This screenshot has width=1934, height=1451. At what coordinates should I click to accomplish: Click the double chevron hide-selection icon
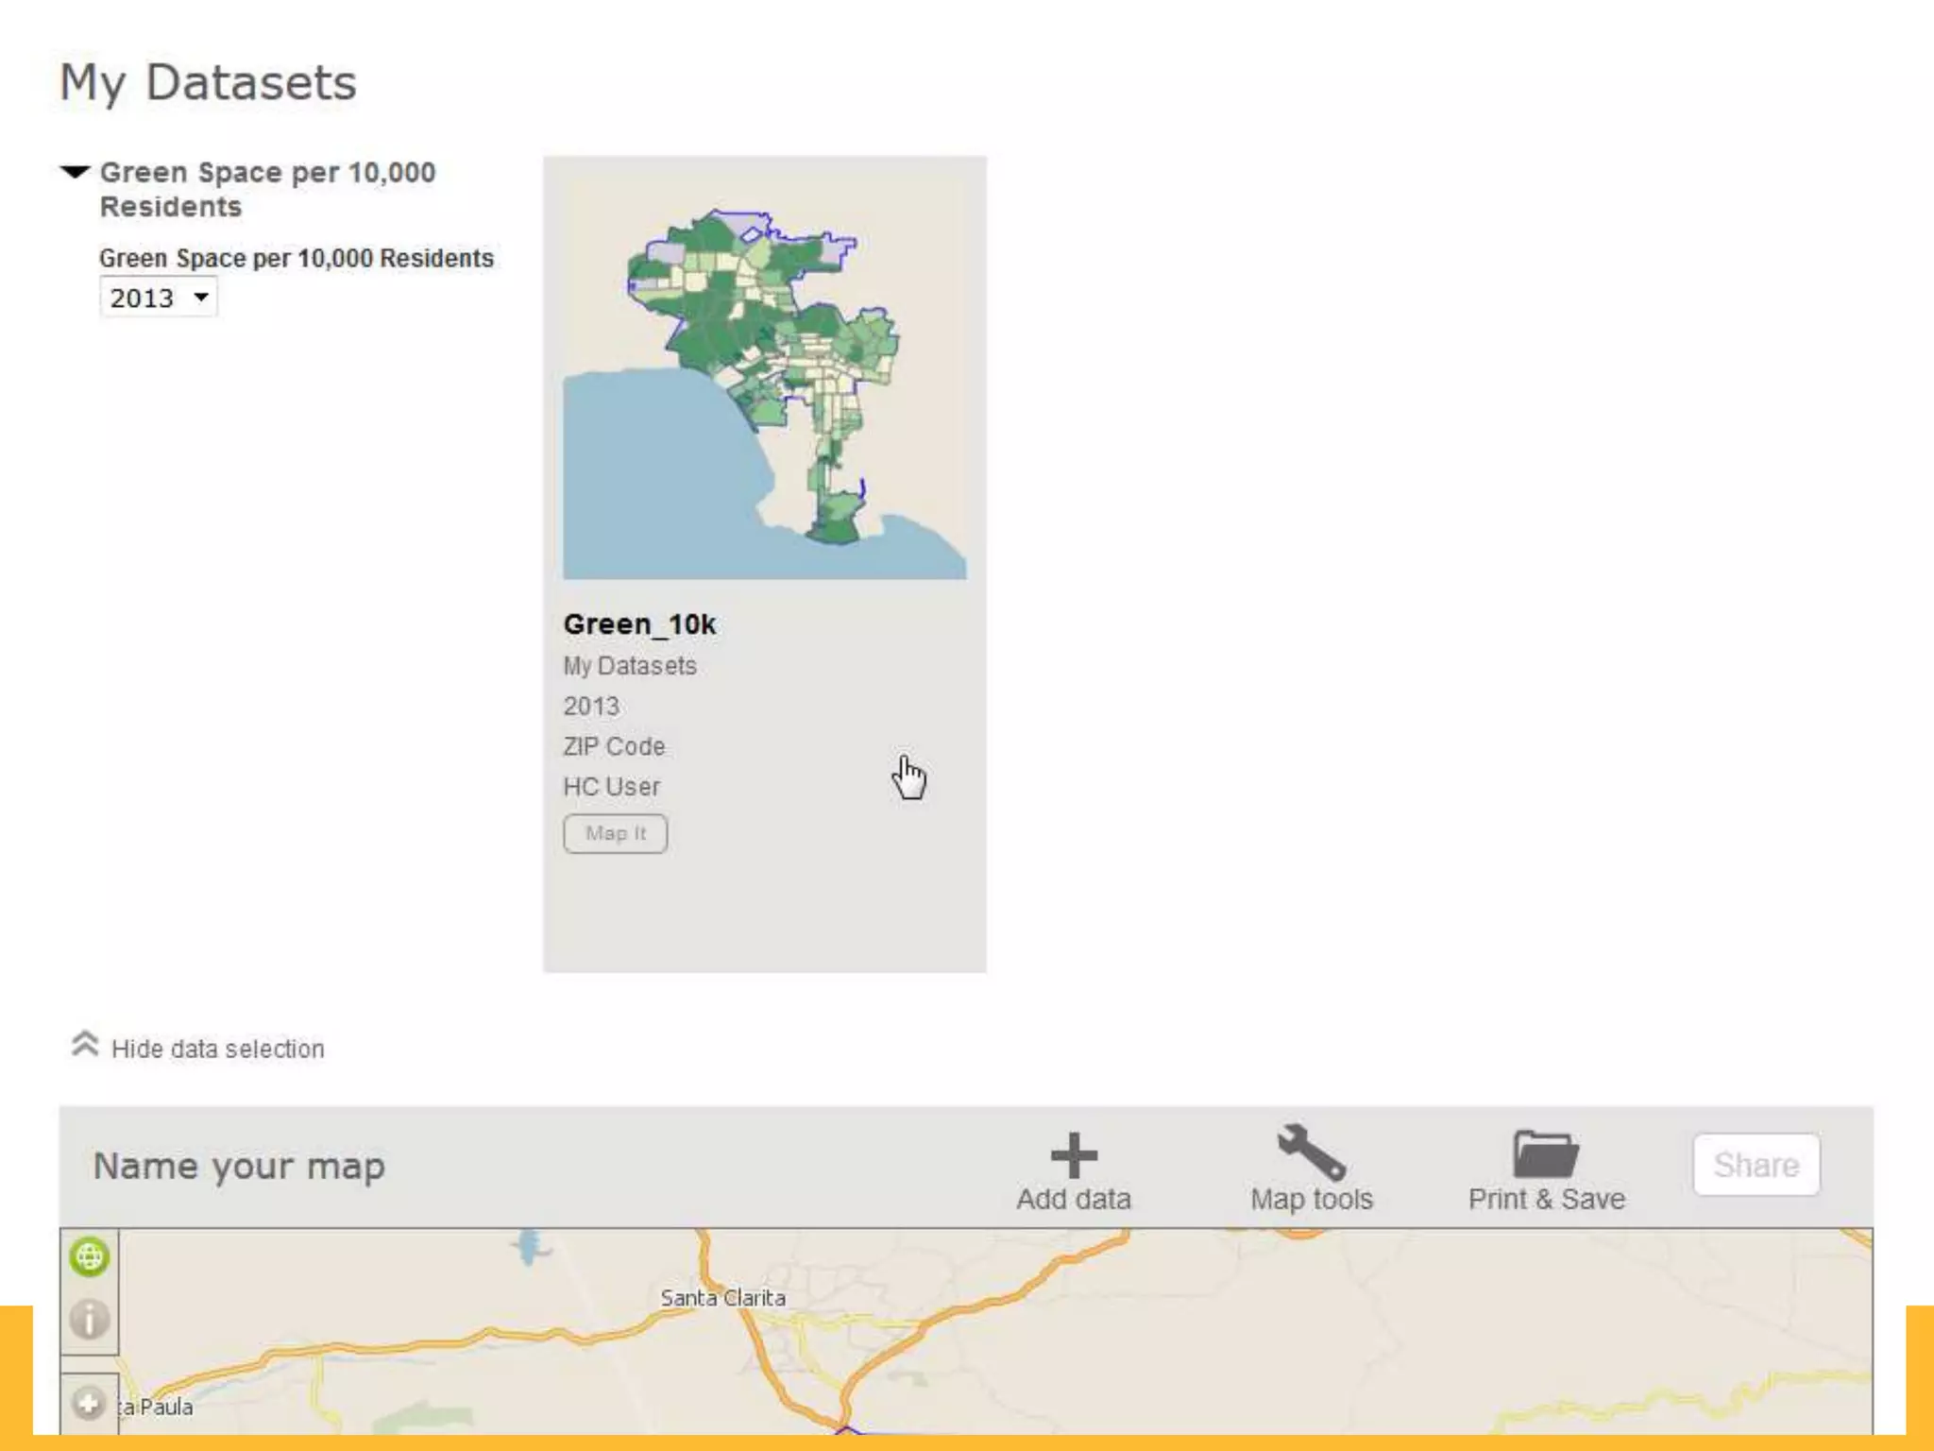click(x=85, y=1045)
